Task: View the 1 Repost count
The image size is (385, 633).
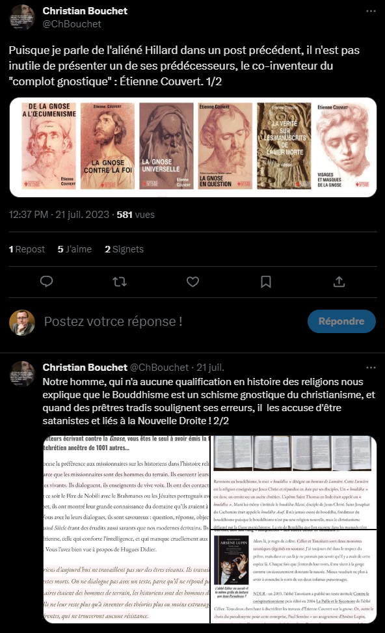Action: [x=27, y=249]
